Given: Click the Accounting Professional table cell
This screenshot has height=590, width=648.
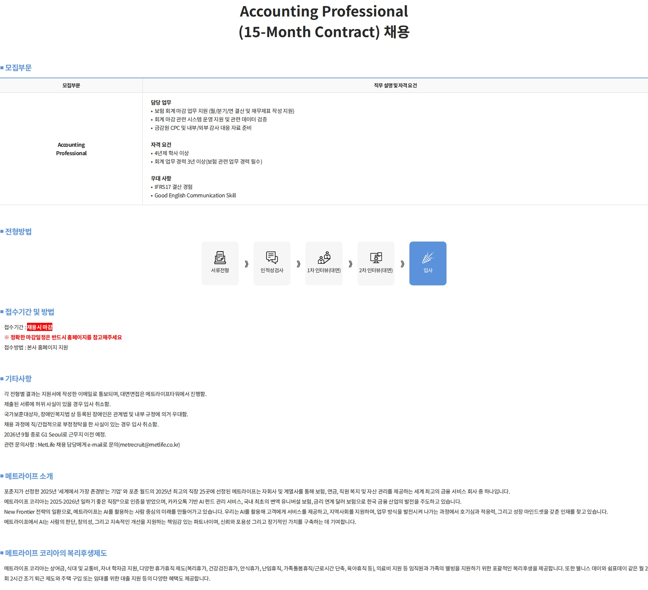Looking at the screenshot, I should (x=71, y=149).
